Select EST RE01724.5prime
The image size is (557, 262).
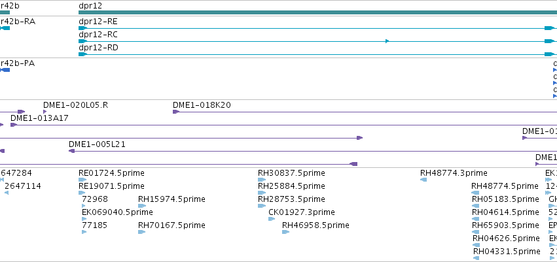[x=111, y=173]
